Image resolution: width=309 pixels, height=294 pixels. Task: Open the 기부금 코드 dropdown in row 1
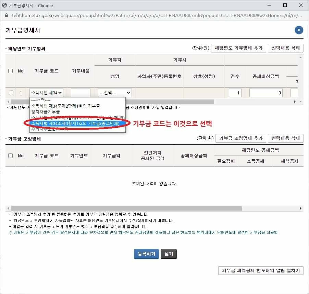[x=46, y=92]
